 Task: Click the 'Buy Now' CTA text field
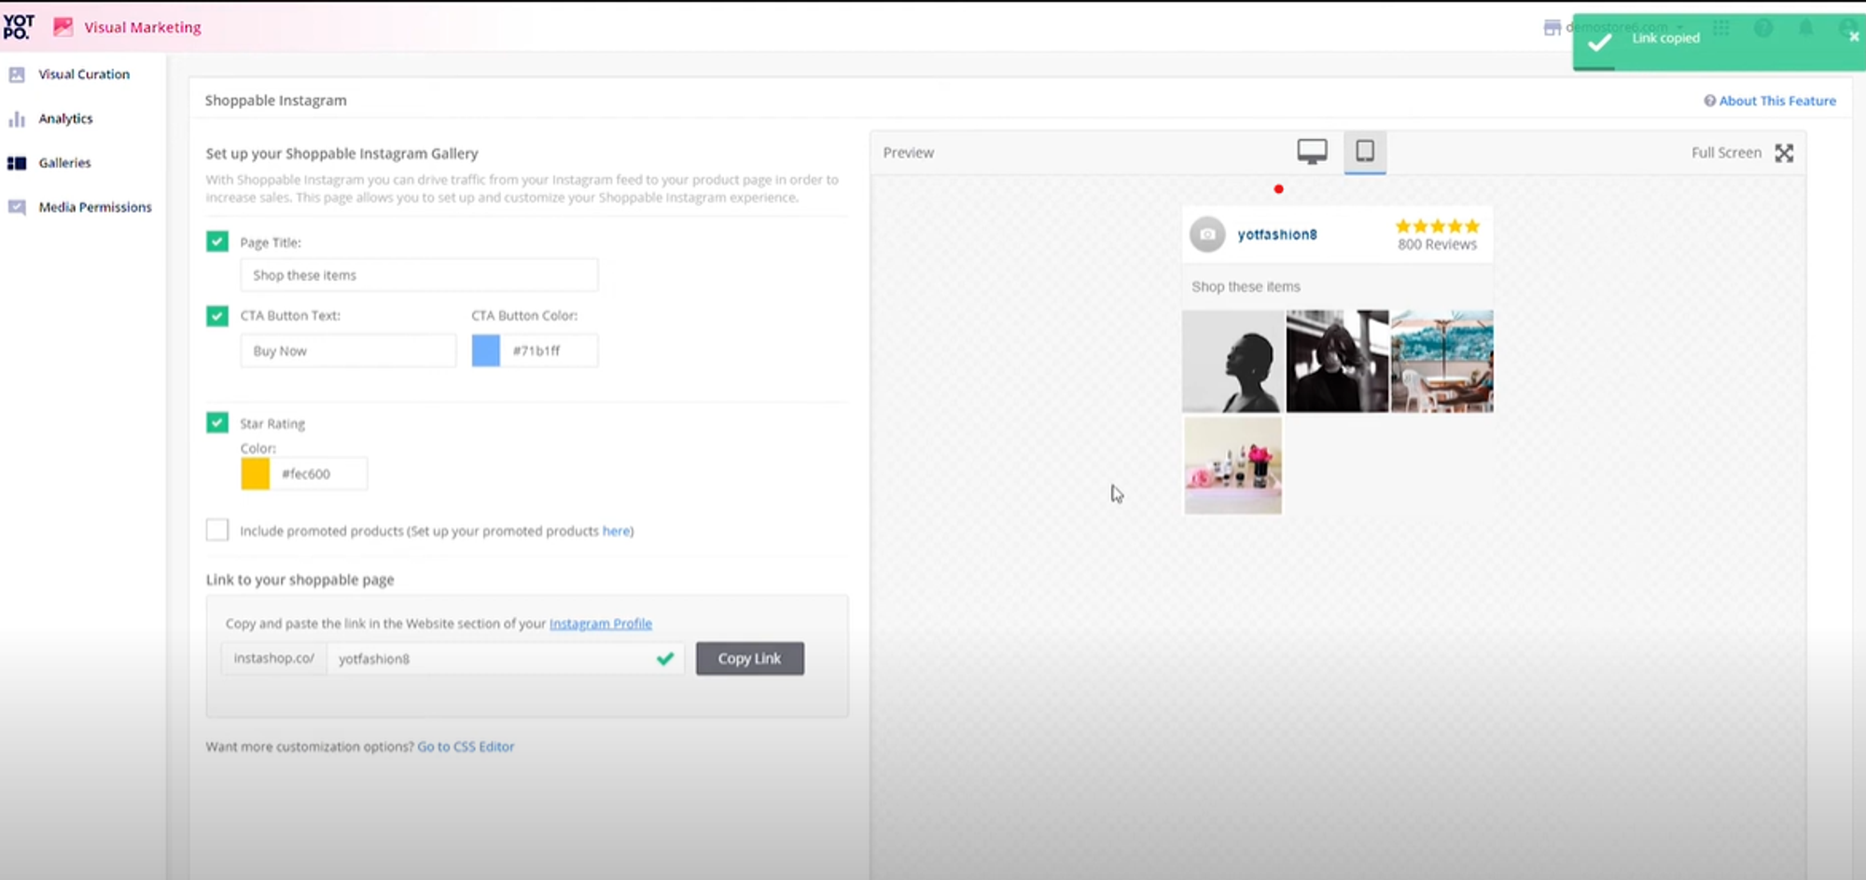[x=348, y=351]
